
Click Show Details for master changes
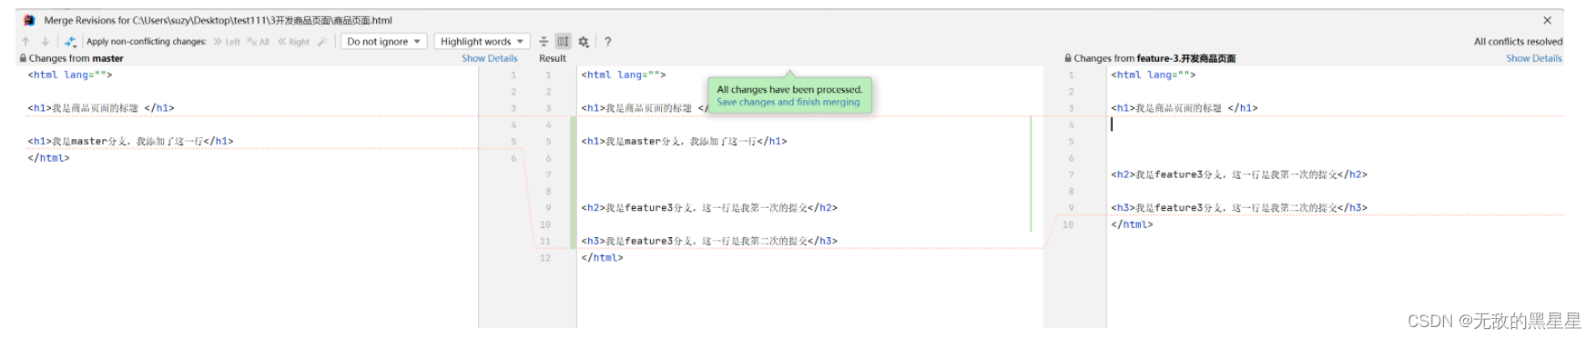489,58
